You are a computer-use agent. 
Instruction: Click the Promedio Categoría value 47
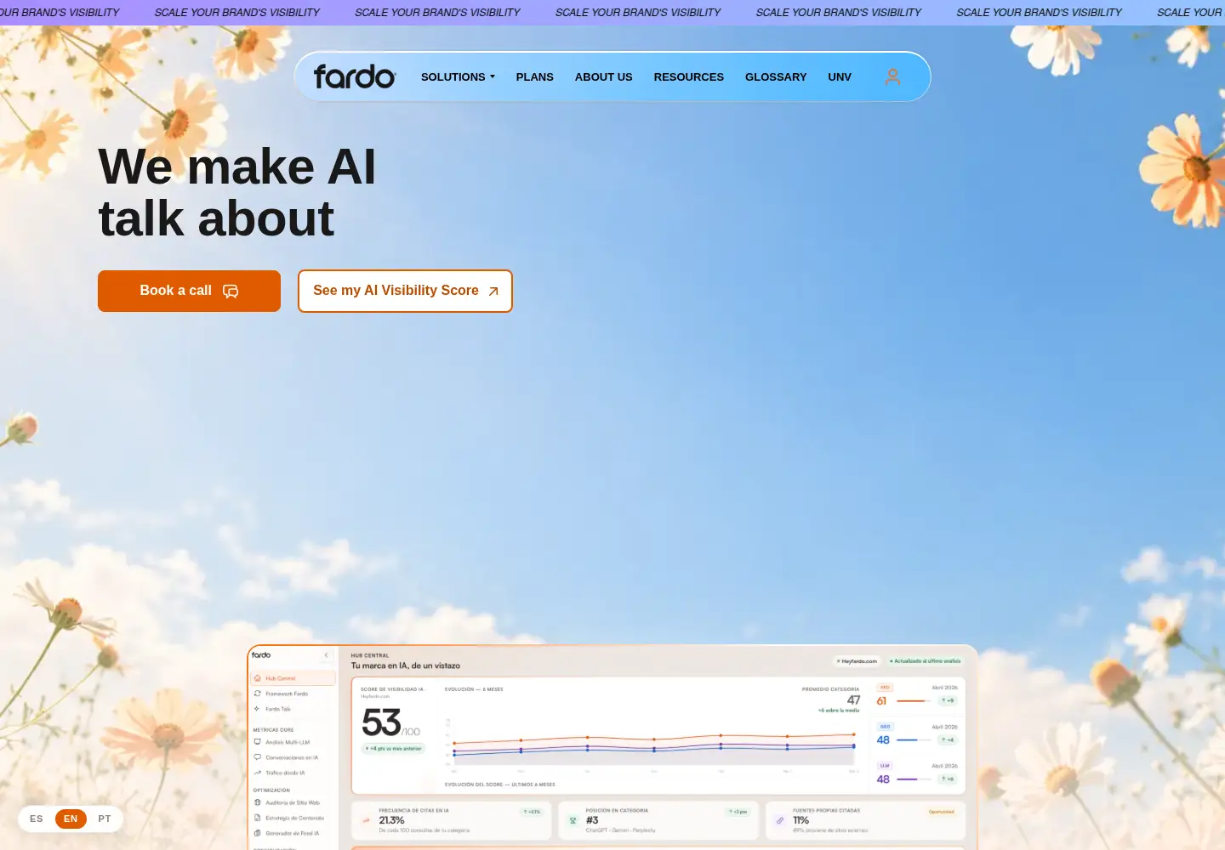(853, 700)
